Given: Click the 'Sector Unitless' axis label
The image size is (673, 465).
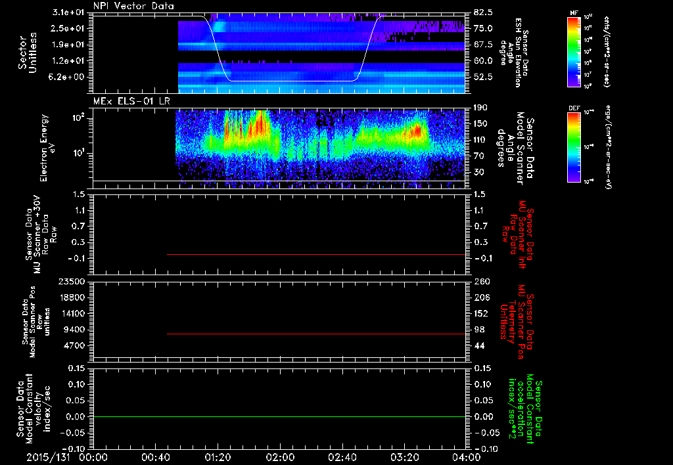Looking at the screenshot, I should click(x=28, y=53).
